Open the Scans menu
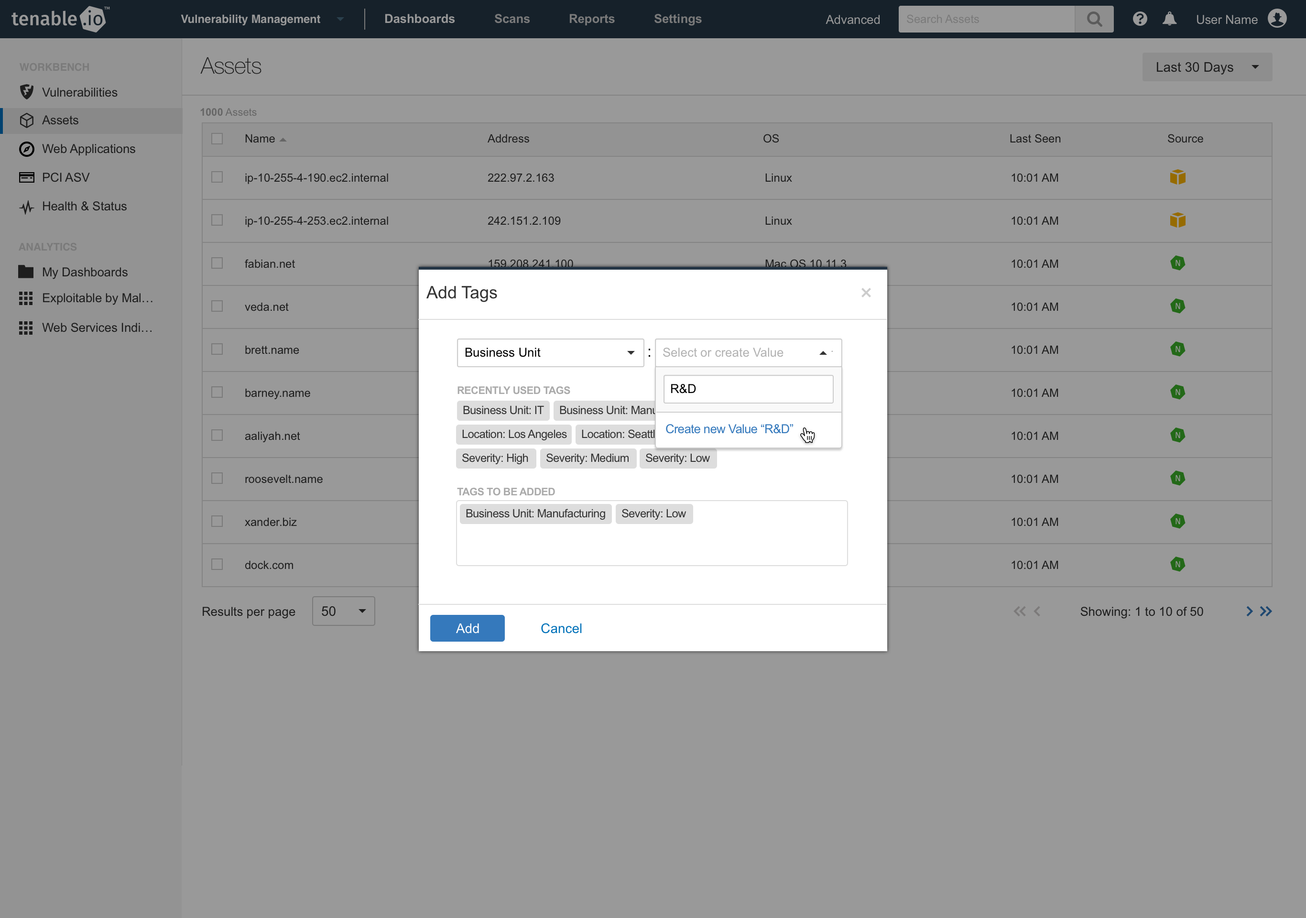 click(512, 19)
